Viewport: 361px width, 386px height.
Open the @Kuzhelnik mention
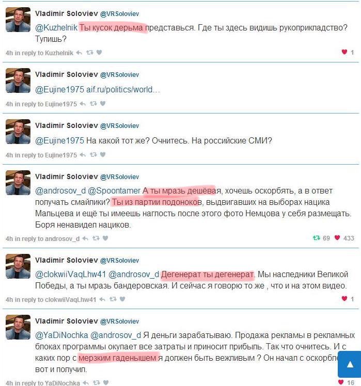56,27
